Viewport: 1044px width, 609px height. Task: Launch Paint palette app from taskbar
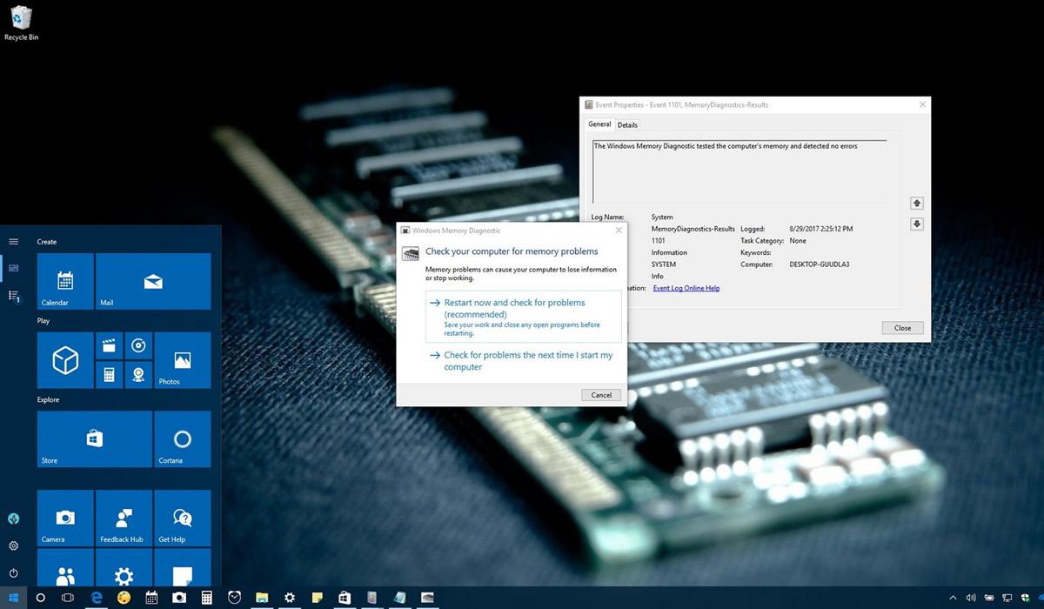click(124, 598)
